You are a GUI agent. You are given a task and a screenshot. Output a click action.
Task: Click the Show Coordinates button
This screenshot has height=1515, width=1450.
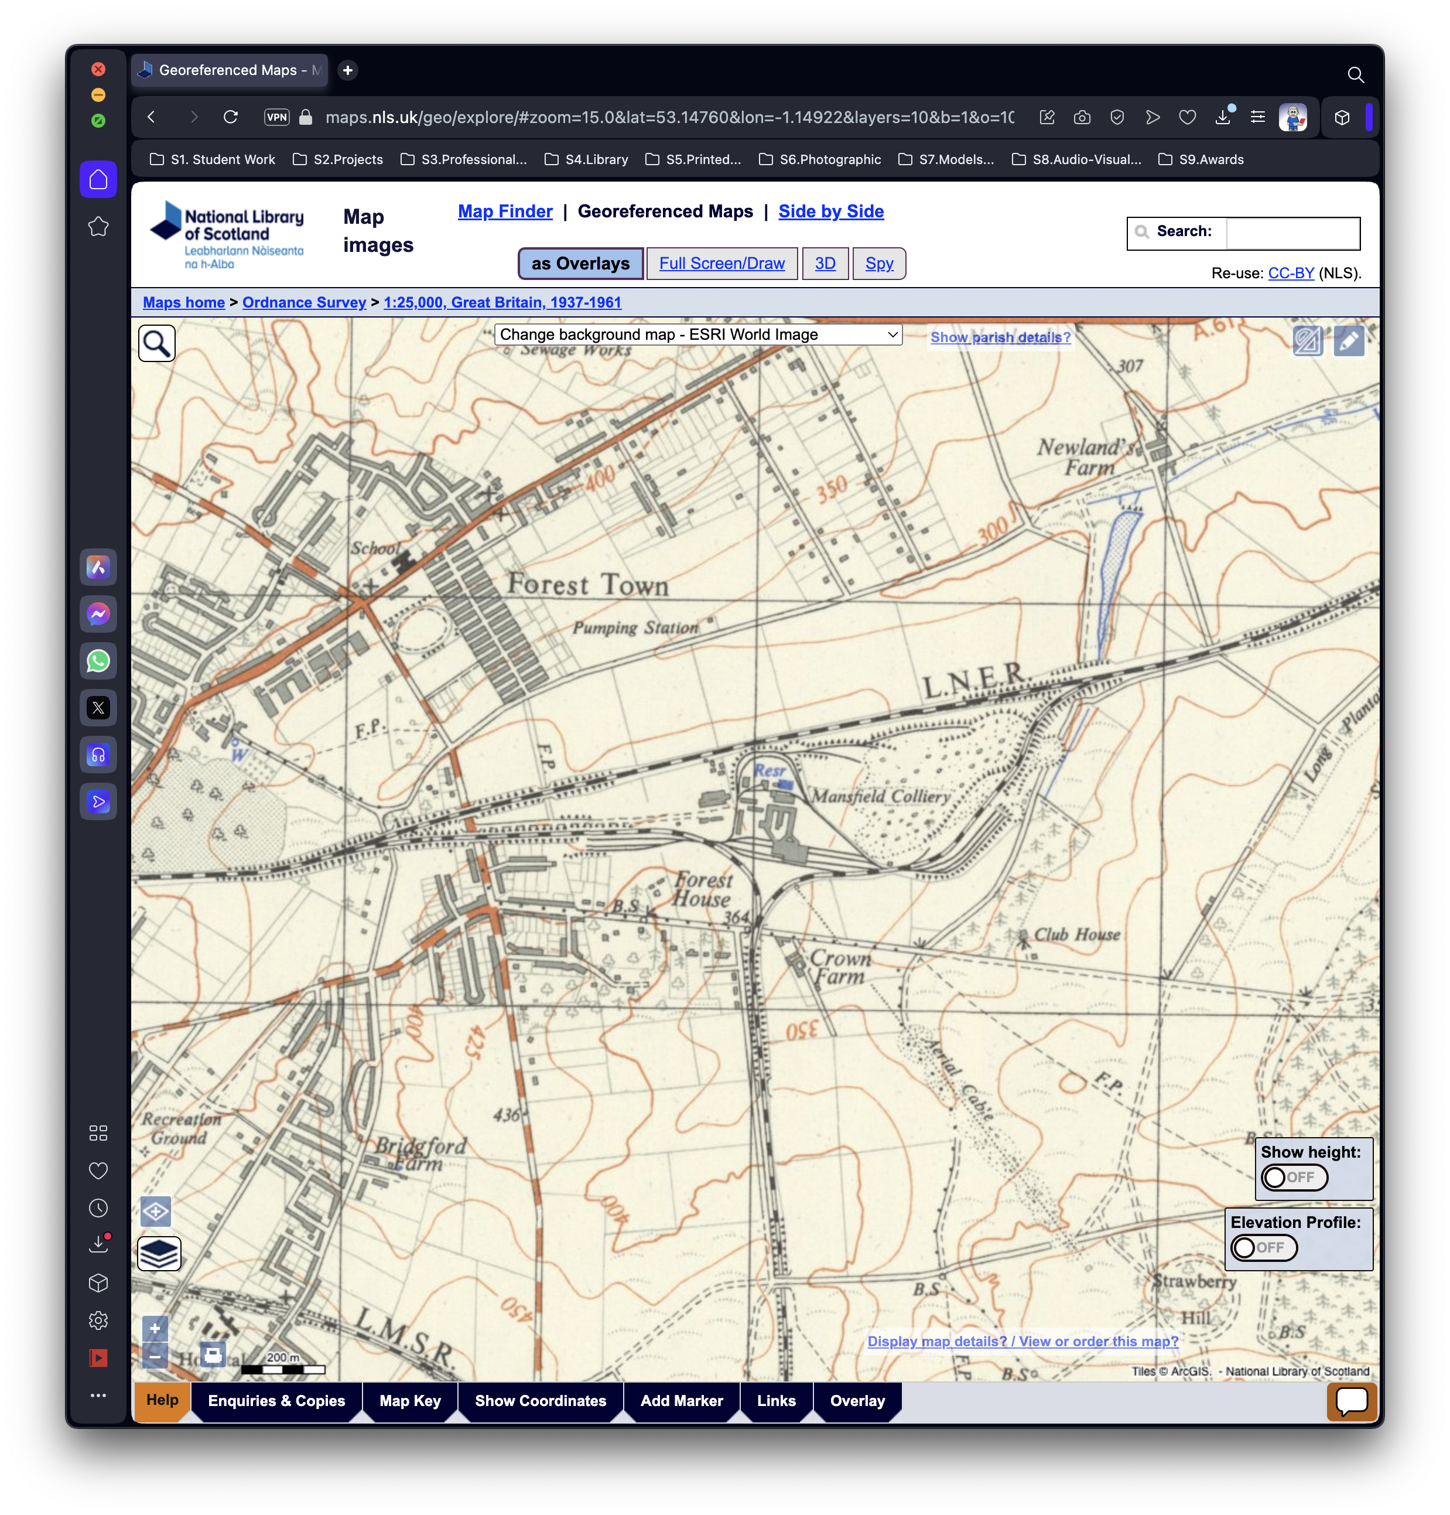(x=541, y=1401)
